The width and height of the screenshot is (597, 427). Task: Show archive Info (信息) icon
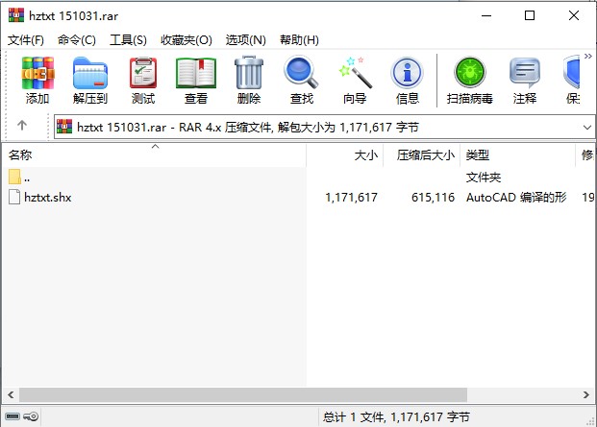pyautogui.click(x=408, y=81)
